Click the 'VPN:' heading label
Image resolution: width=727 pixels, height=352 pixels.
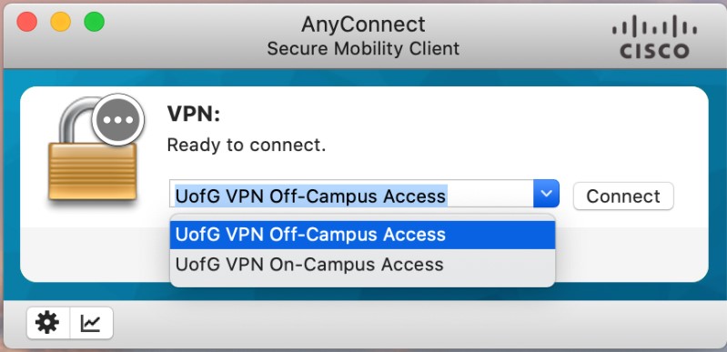pyautogui.click(x=193, y=114)
